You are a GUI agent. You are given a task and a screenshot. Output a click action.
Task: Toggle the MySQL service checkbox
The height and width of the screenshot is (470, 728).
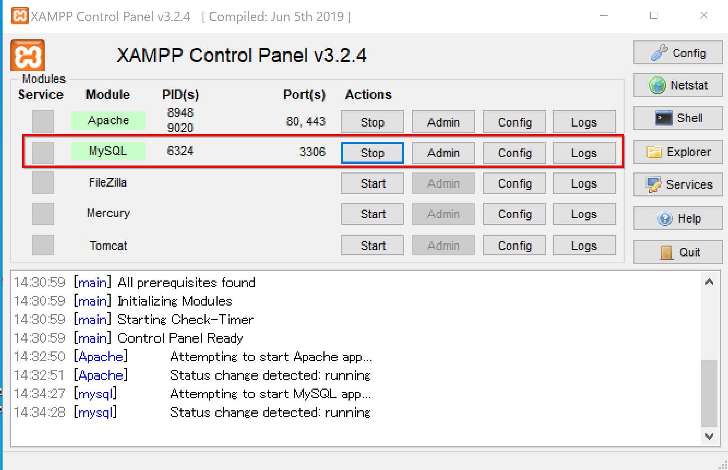[43, 152]
